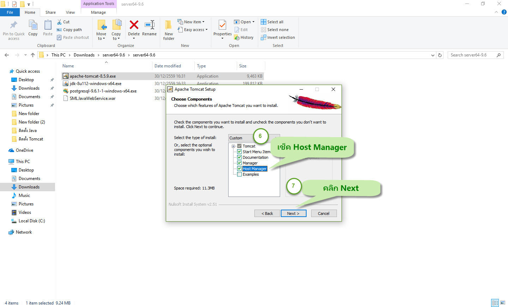Image resolution: width=508 pixels, height=307 pixels.
Task: Click the Copy icon in Clipboard group
Action: click(x=33, y=25)
